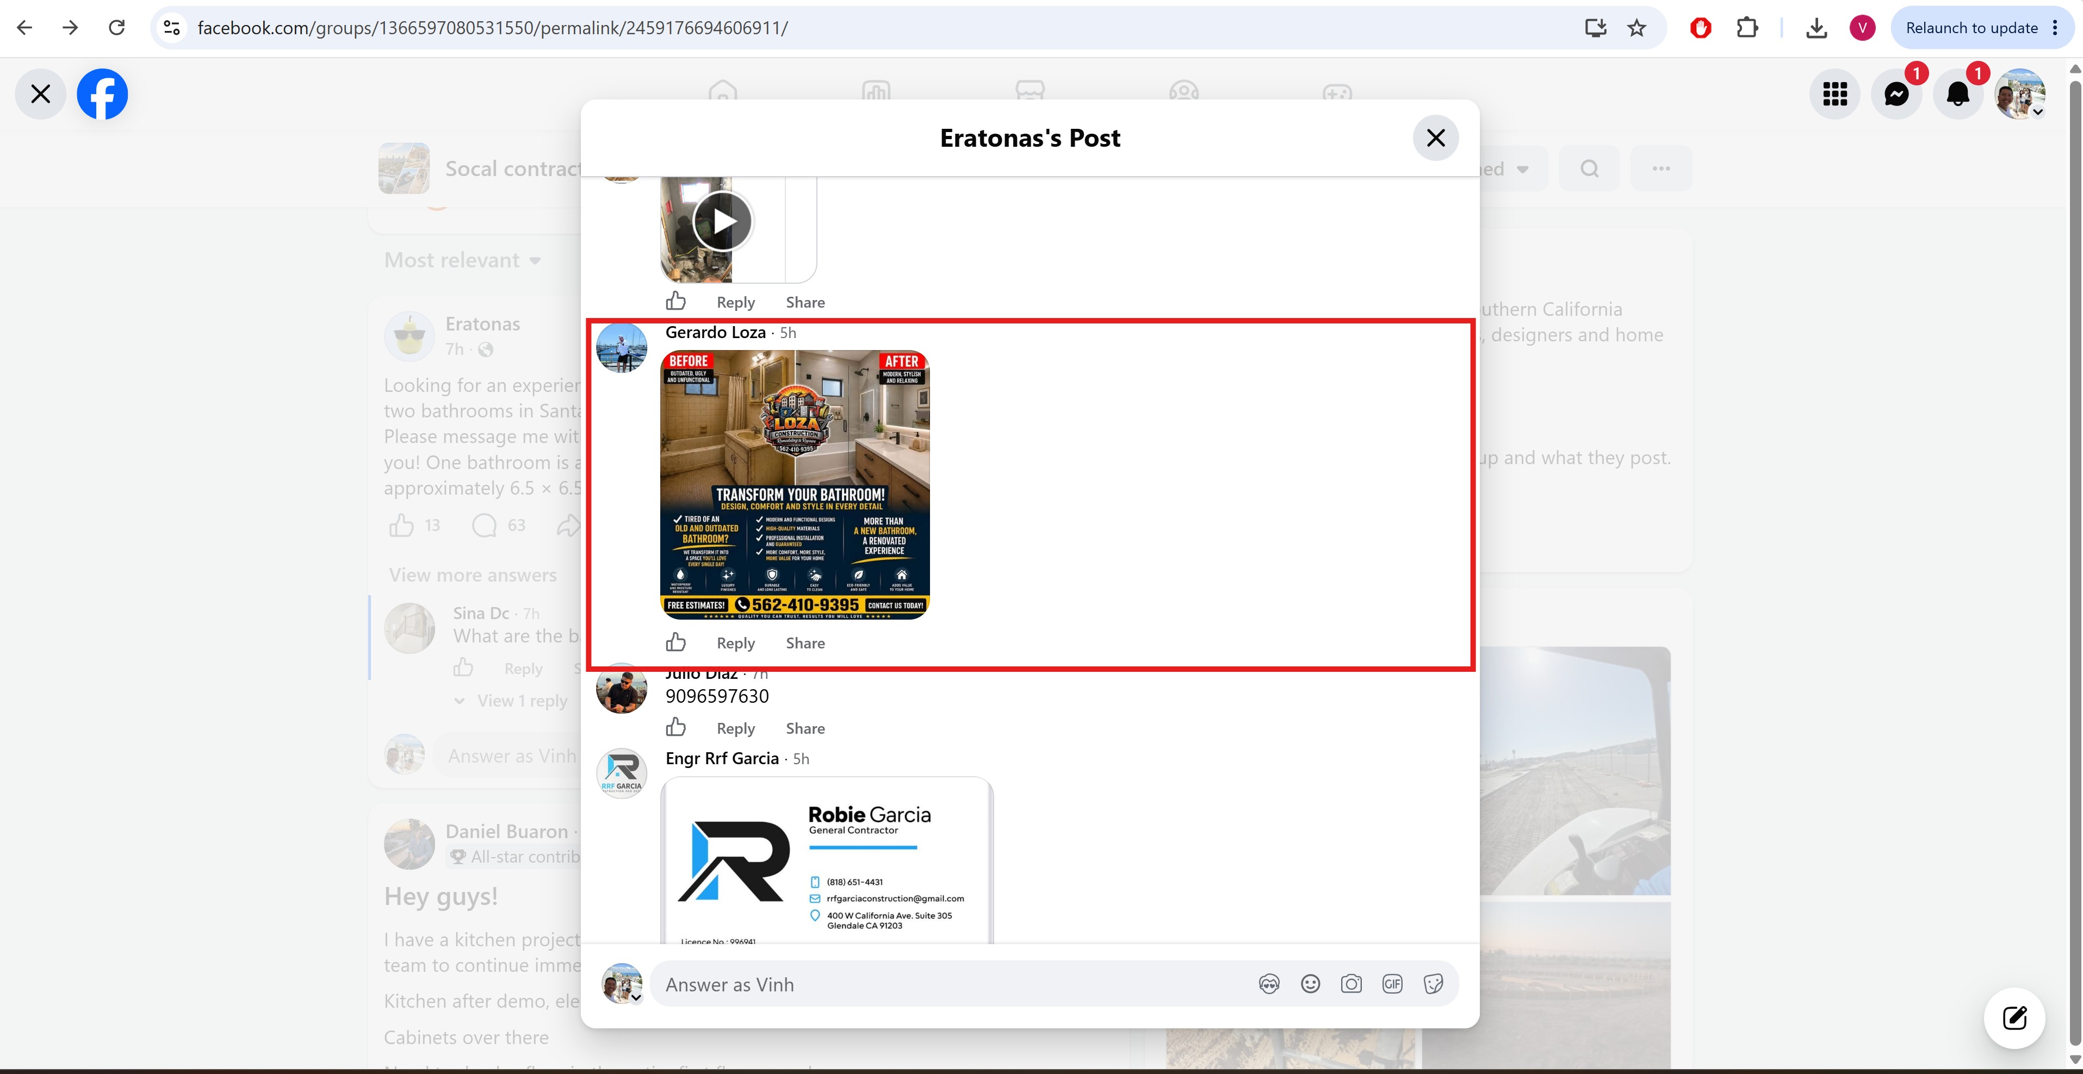The image size is (2083, 1074).
Task: Reply to Julio Diaz's comment
Action: tap(736, 728)
